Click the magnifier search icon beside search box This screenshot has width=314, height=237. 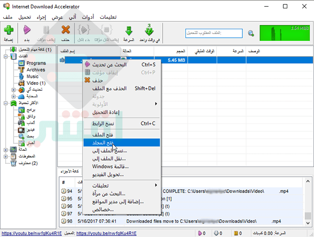click(251, 33)
